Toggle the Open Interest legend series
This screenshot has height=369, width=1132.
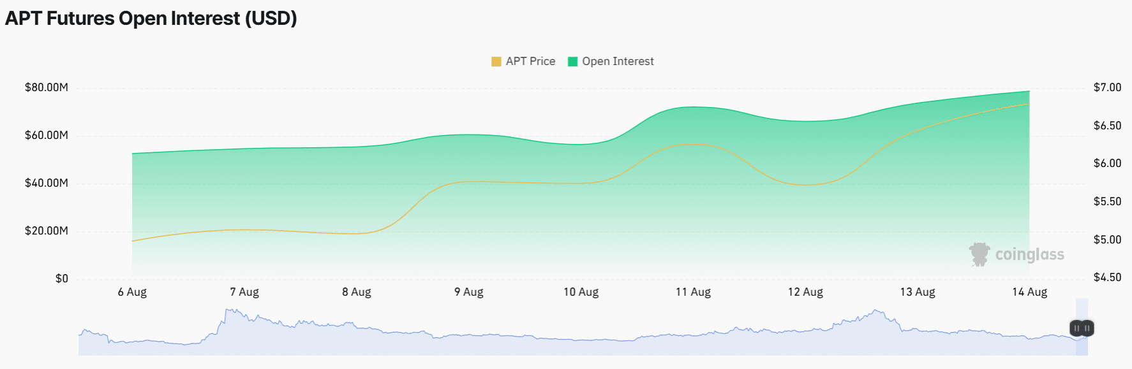[611, 61]
